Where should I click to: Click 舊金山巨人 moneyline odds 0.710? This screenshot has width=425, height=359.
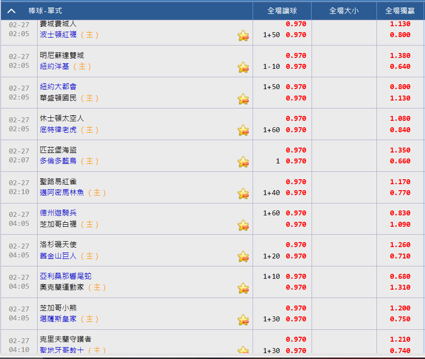[400, 256]
